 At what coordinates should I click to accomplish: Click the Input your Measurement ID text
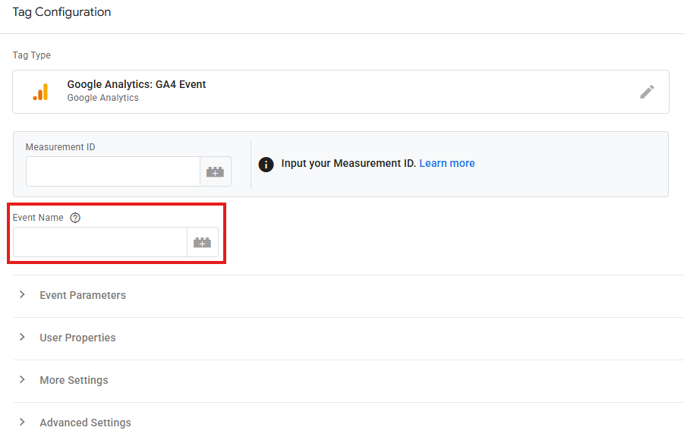tap(348, 164)
